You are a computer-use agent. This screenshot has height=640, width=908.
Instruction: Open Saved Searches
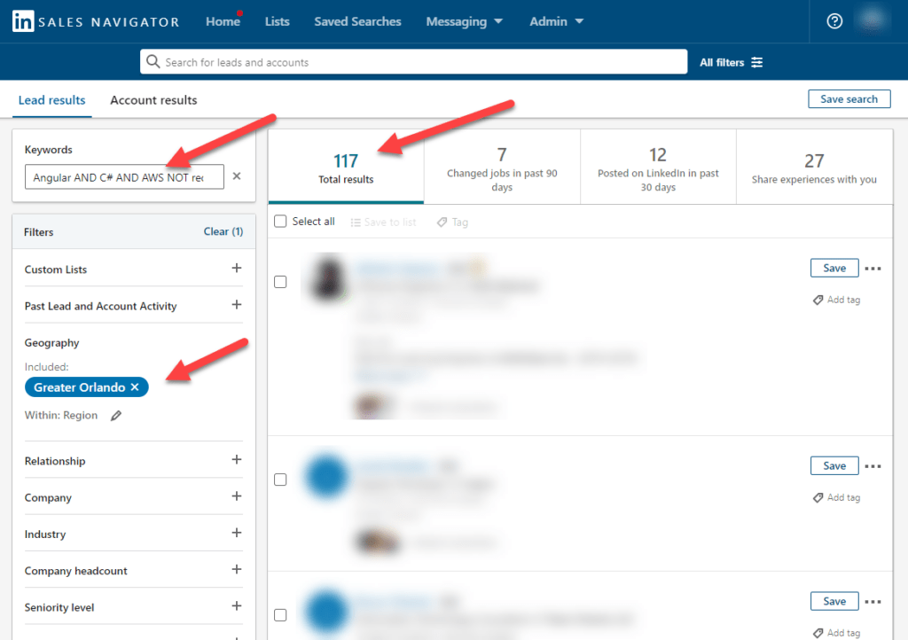[357, 21]
